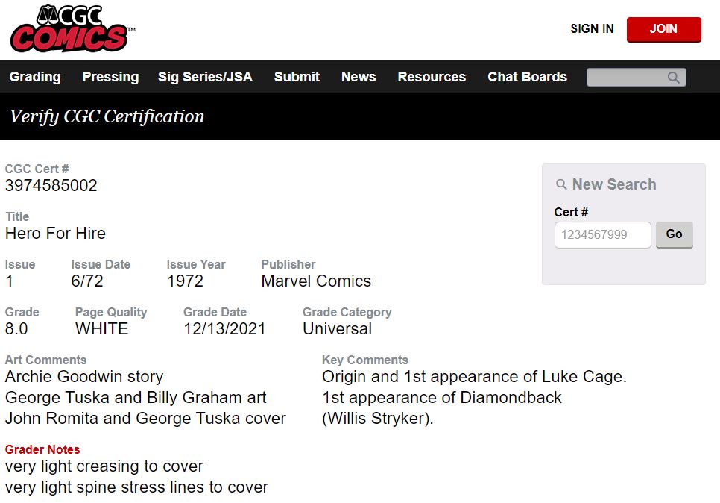This screenshot has width=720, height=503.
Task: Click the Verify CGC Certification heading
Action: (107, 116)
